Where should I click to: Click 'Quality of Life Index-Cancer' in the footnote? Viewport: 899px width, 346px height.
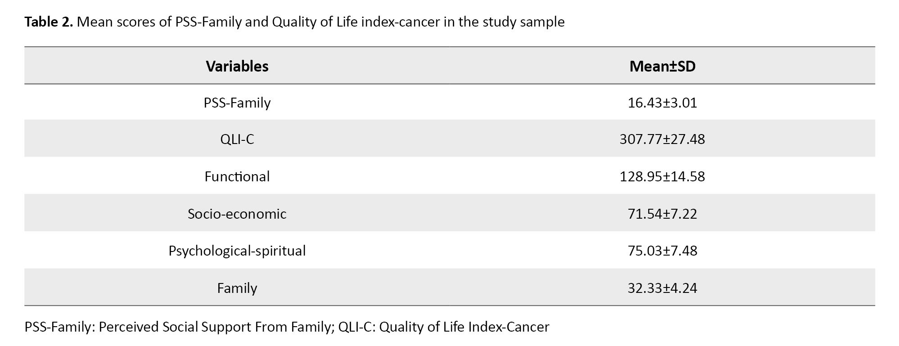[x=464, y=327]
